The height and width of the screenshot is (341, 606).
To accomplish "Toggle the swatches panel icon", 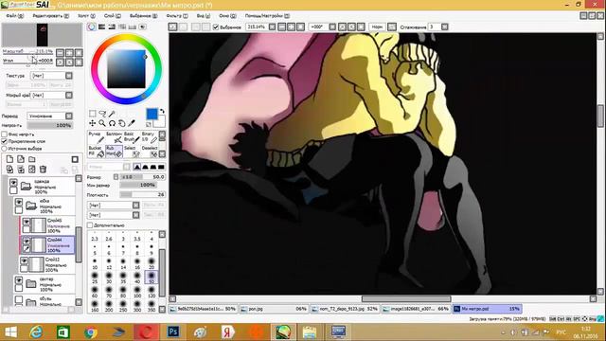I will 133,27.
